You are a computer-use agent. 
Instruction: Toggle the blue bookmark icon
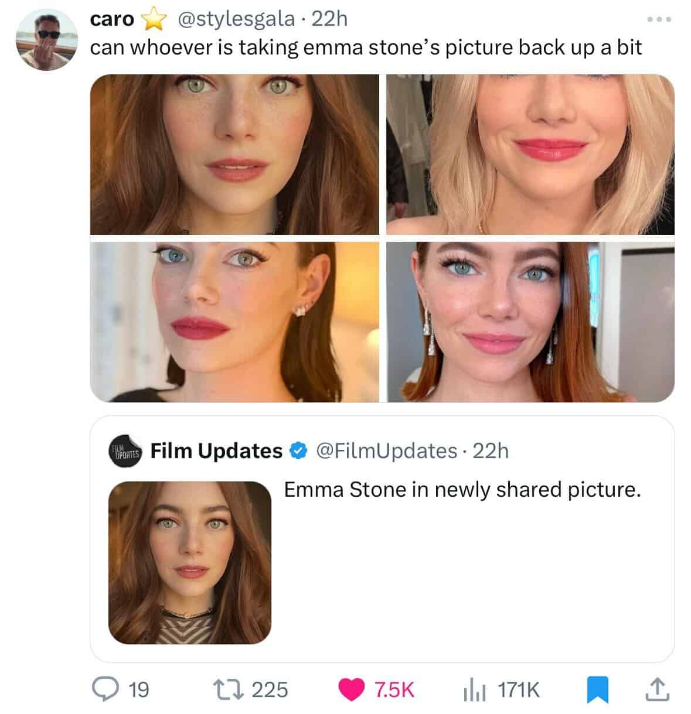click(597, 689)
